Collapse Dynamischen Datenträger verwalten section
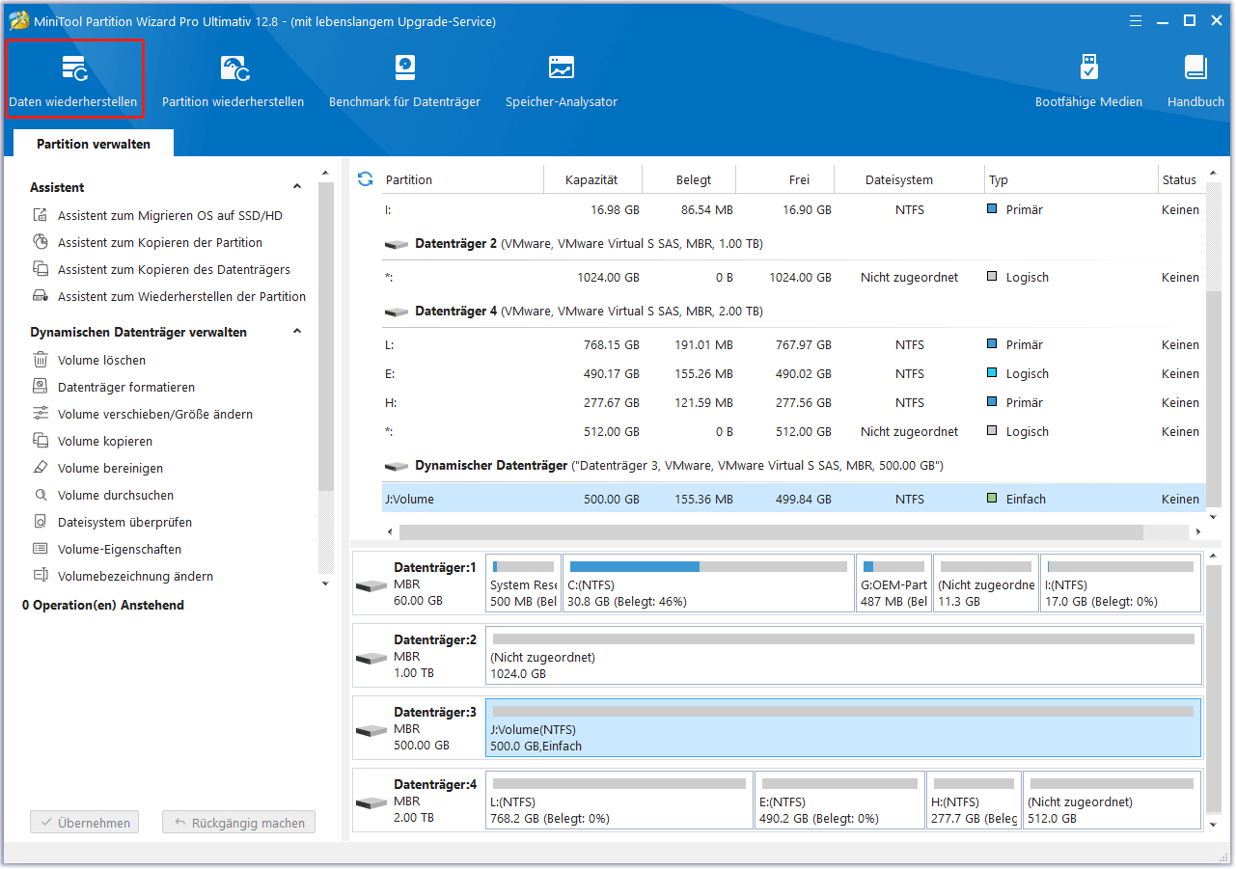This screenshot has width=1236, height=869. pyautogui.click(x=297, y=332)
